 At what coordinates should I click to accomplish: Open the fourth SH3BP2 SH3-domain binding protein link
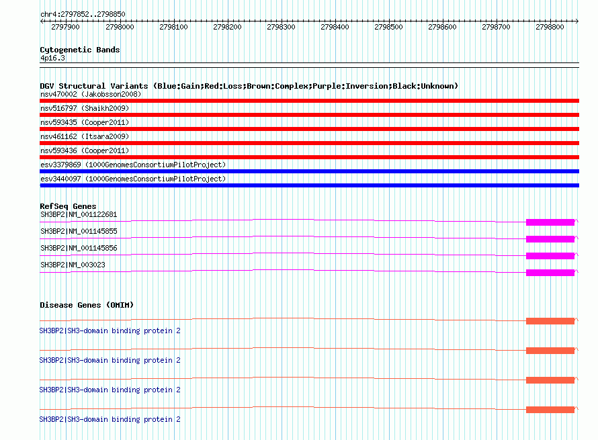point(110,419)
